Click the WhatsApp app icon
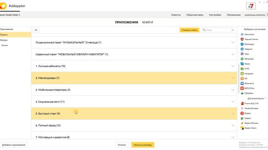268x150 pixels. 242,59
